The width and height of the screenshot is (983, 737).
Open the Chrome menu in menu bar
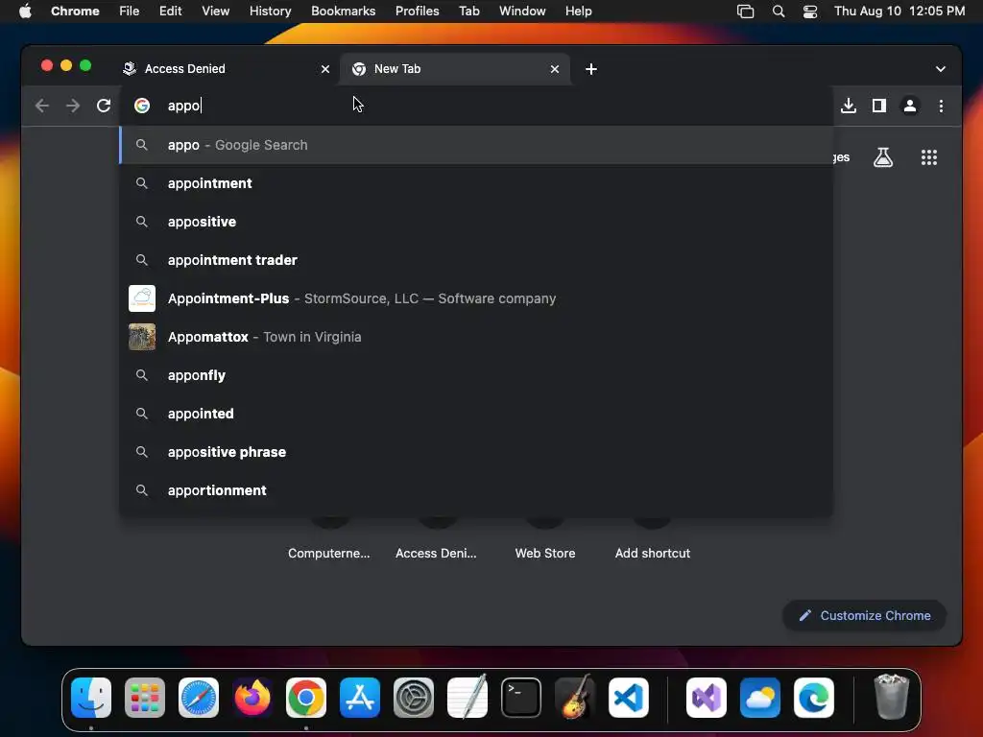(x=75, y=11)
